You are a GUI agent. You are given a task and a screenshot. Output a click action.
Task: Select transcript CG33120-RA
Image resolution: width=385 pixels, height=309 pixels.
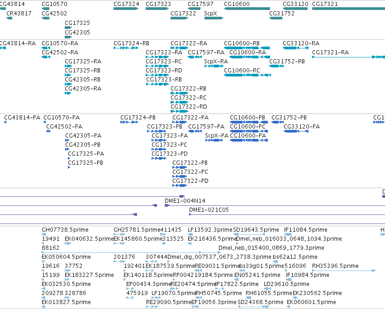pyautogui.click(x=301, y=43)
